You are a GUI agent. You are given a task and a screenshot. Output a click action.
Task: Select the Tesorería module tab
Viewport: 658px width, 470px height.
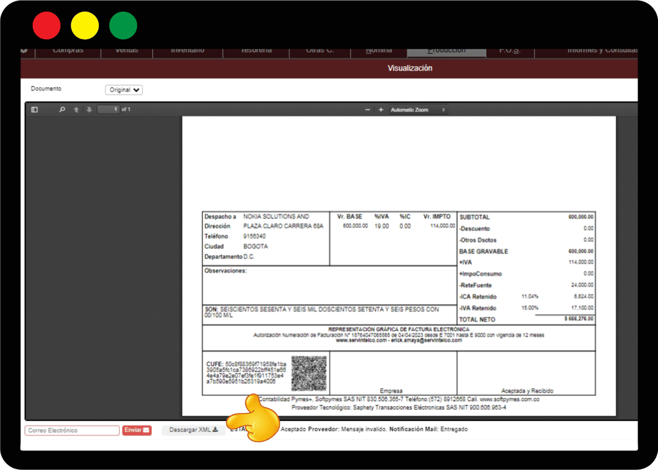(256, 52)
